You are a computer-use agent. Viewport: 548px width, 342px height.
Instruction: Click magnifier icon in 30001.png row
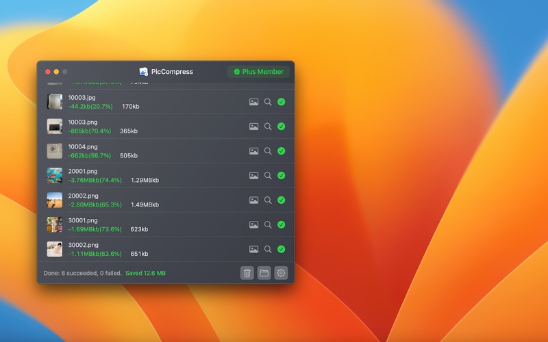(x=268, y=225)
